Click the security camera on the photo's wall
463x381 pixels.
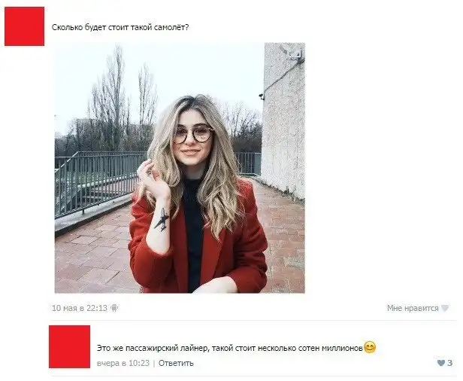262,96
